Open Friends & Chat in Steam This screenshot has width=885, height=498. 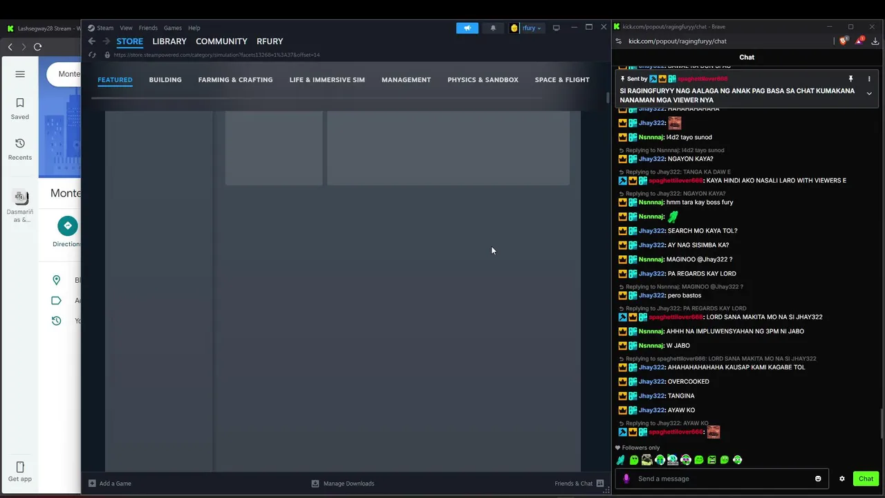579,483
